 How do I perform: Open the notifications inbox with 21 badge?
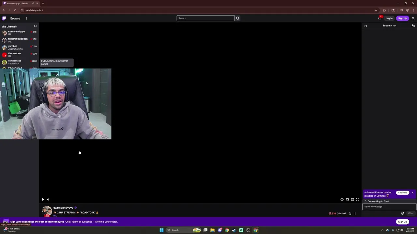(380, 18)
